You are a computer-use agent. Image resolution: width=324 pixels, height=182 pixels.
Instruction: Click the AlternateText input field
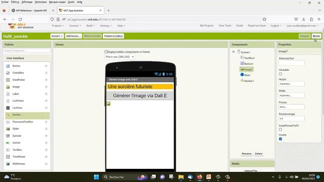(292, 63)
